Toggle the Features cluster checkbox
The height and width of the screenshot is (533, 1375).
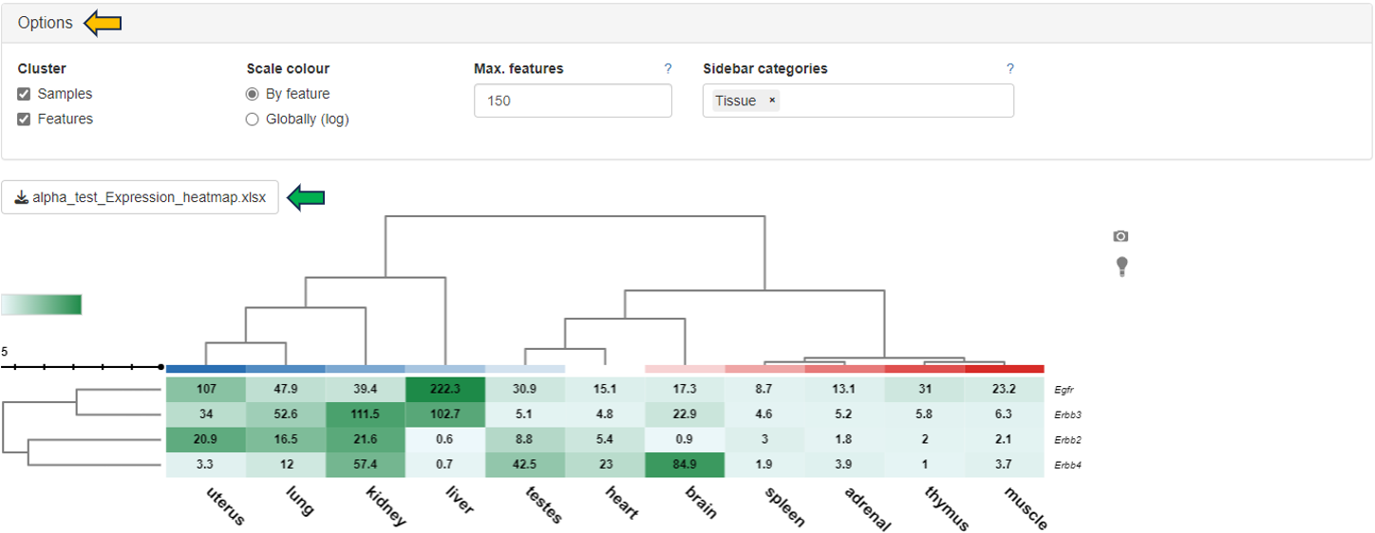pyautogui.click(x=25, y=119)
